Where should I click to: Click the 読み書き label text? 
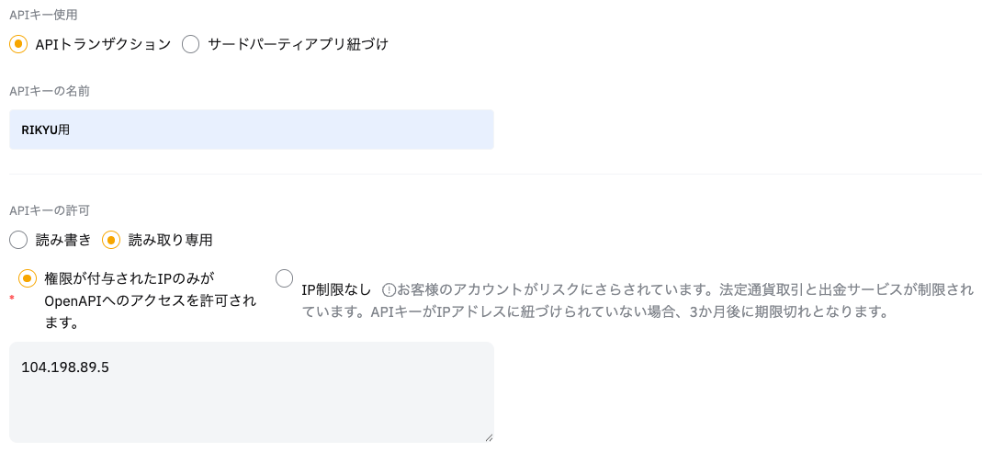(63, 241)
